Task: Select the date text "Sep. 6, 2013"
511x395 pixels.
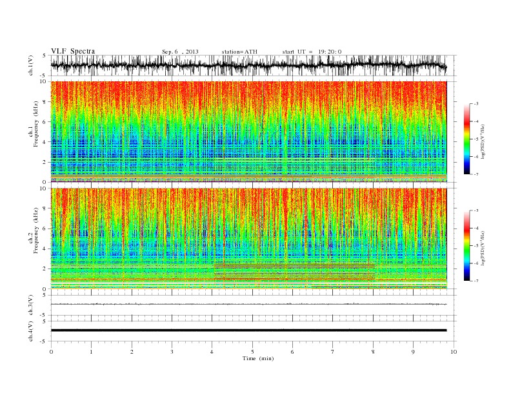Action: tap(180, 52)
